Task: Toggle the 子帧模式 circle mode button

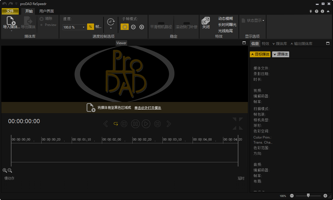Action: click(124, 27)
